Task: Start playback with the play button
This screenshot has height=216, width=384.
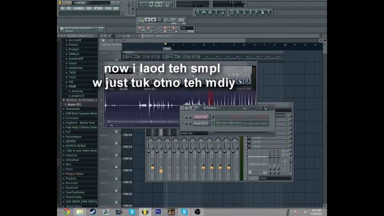Action: [x=147, y=20]
